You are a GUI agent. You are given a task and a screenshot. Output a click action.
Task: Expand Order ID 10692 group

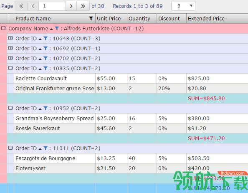click(x=10, y=48)
